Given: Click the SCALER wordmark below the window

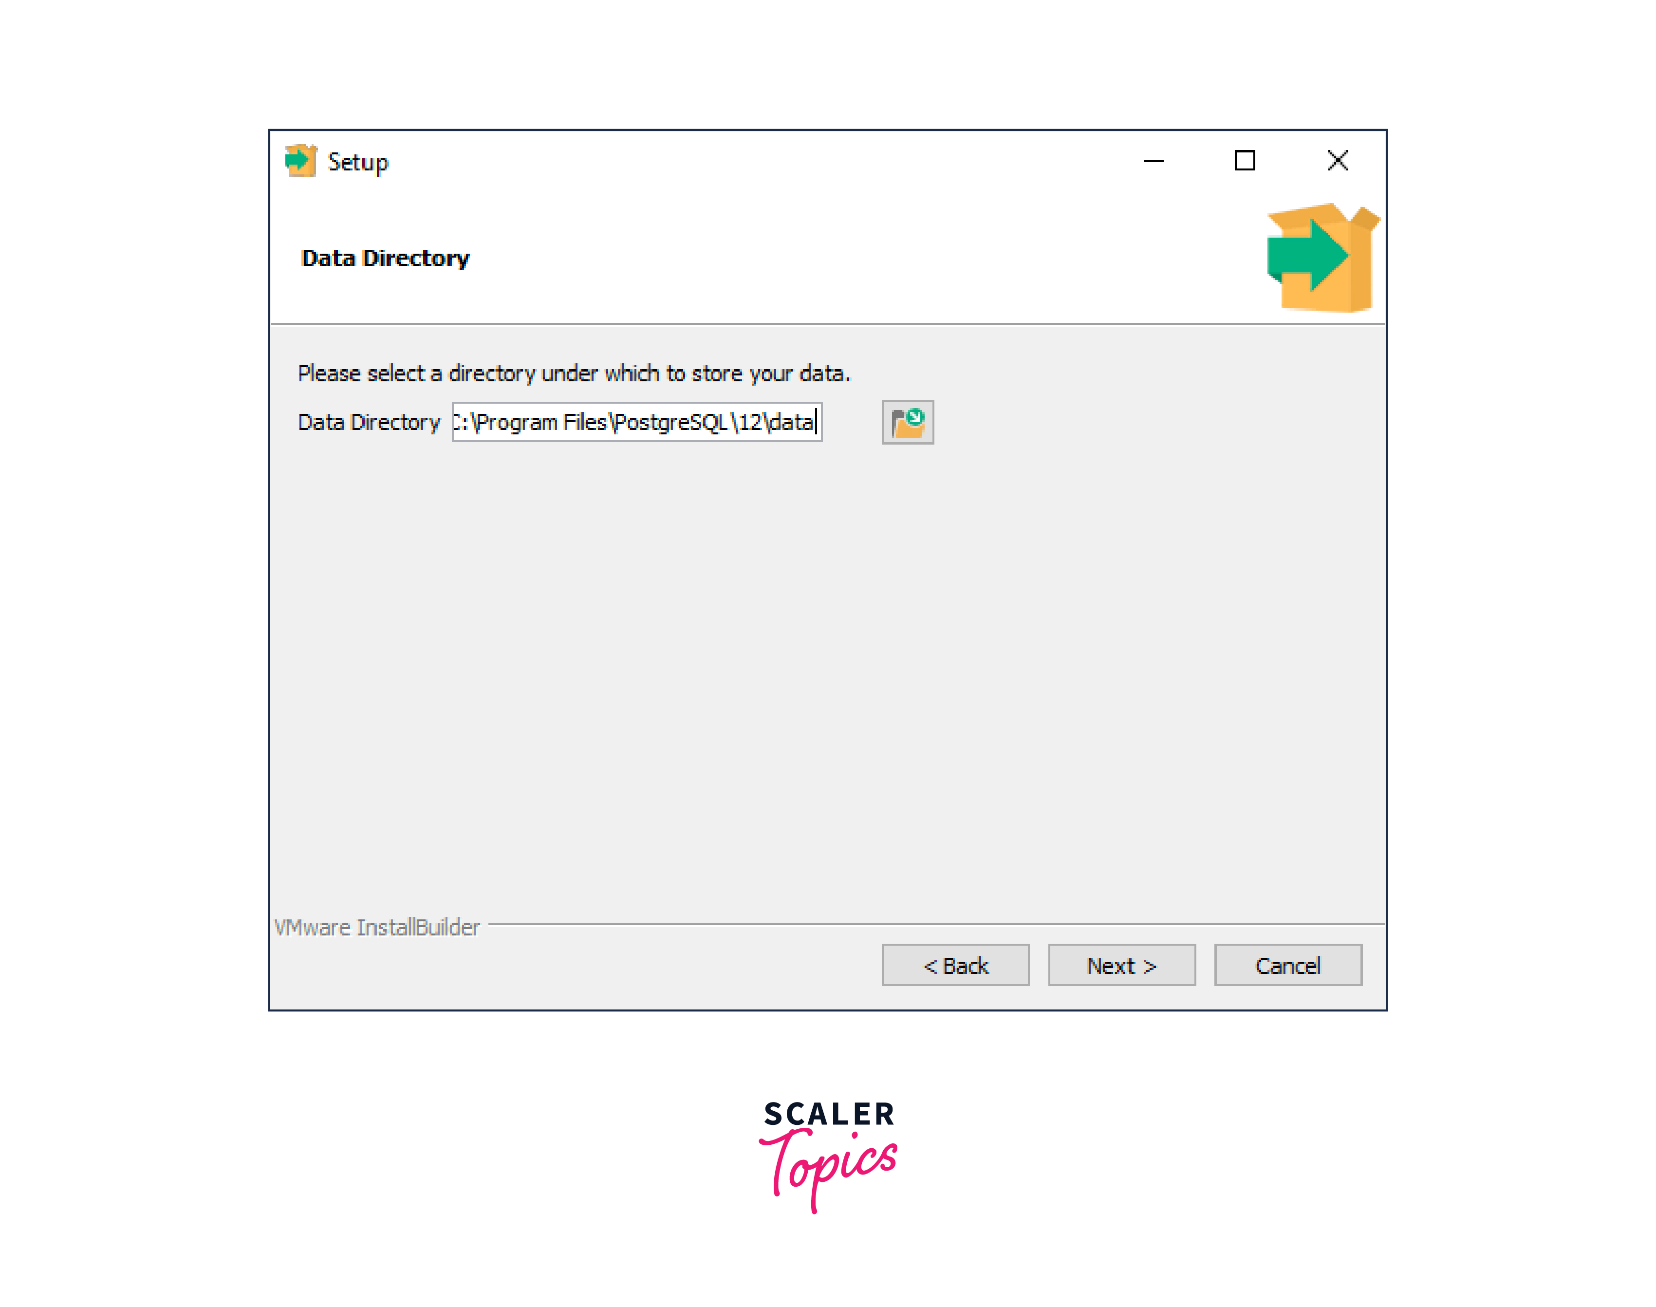Looking at the screenshot, I should pyautogui.click(x=830, y=1113).
